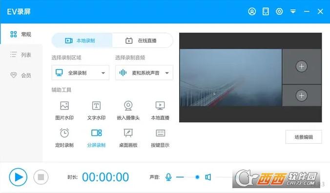Start recording with the play button

(18, 177)
